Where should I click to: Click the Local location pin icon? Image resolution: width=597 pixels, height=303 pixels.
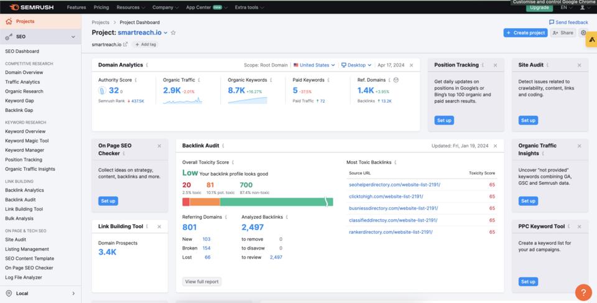click(9, 294)
